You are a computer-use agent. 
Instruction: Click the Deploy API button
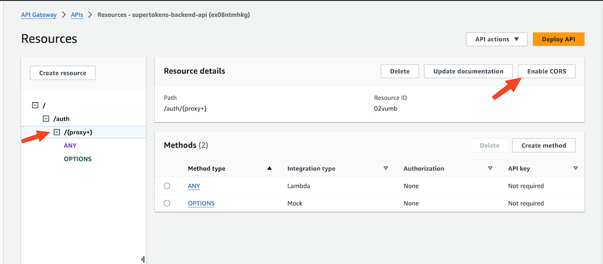coord(558,39)
